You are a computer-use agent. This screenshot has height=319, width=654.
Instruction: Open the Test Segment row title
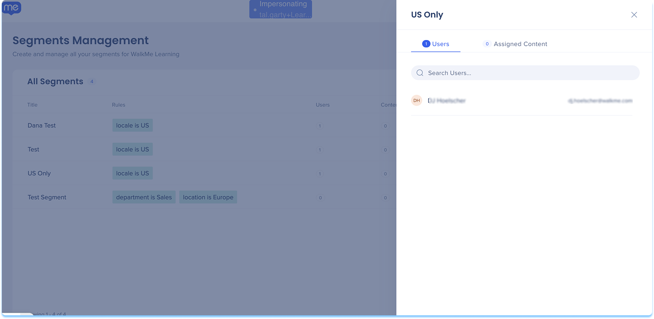pyautogui.click(x=47, y=197)
